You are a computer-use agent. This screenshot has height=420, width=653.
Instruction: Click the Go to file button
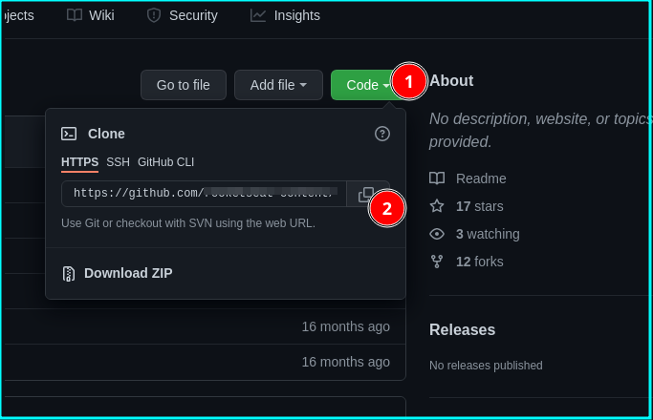(x=184, y=85)
